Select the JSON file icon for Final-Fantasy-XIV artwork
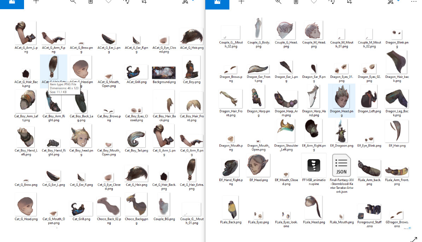Screen dimensions: 422x242 tap(341, 165)
